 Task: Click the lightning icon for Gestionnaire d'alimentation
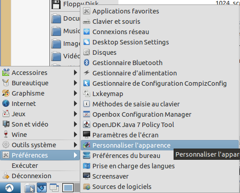pos(87,73)
